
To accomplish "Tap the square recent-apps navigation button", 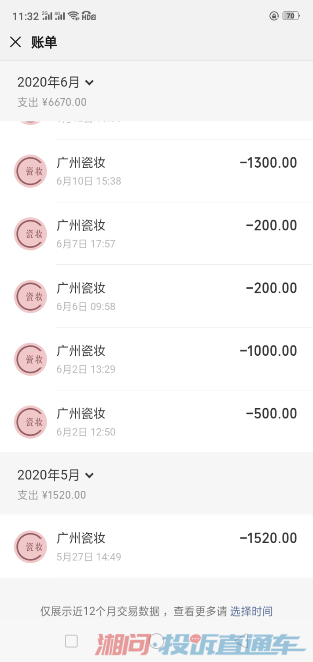I will pos(71,641).
